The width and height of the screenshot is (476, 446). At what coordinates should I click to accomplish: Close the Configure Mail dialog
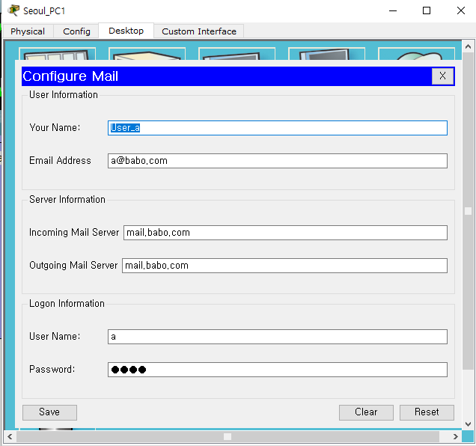pos(442,76)
